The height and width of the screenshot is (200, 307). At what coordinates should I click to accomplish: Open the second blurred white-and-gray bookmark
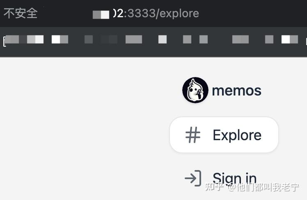tap(60, 39)
